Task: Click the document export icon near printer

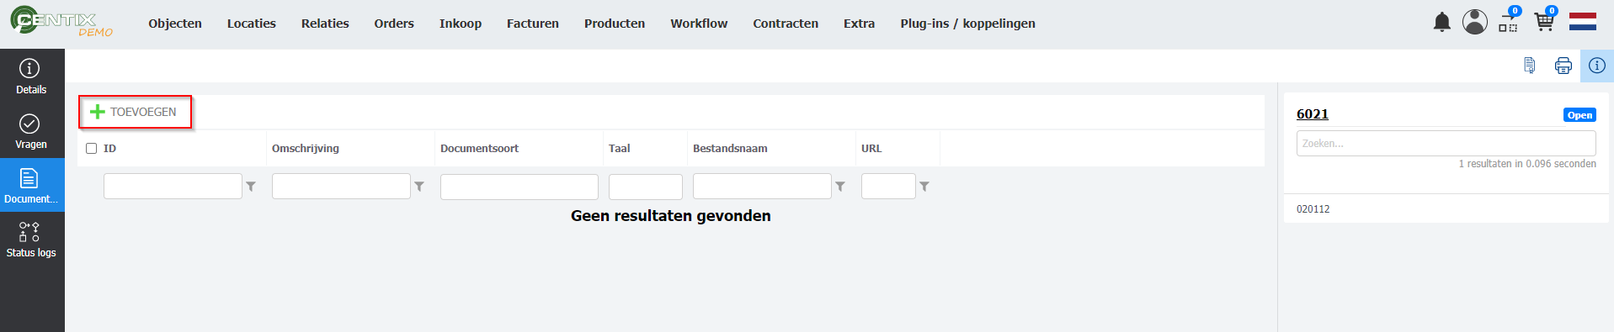Action: 1530,66
